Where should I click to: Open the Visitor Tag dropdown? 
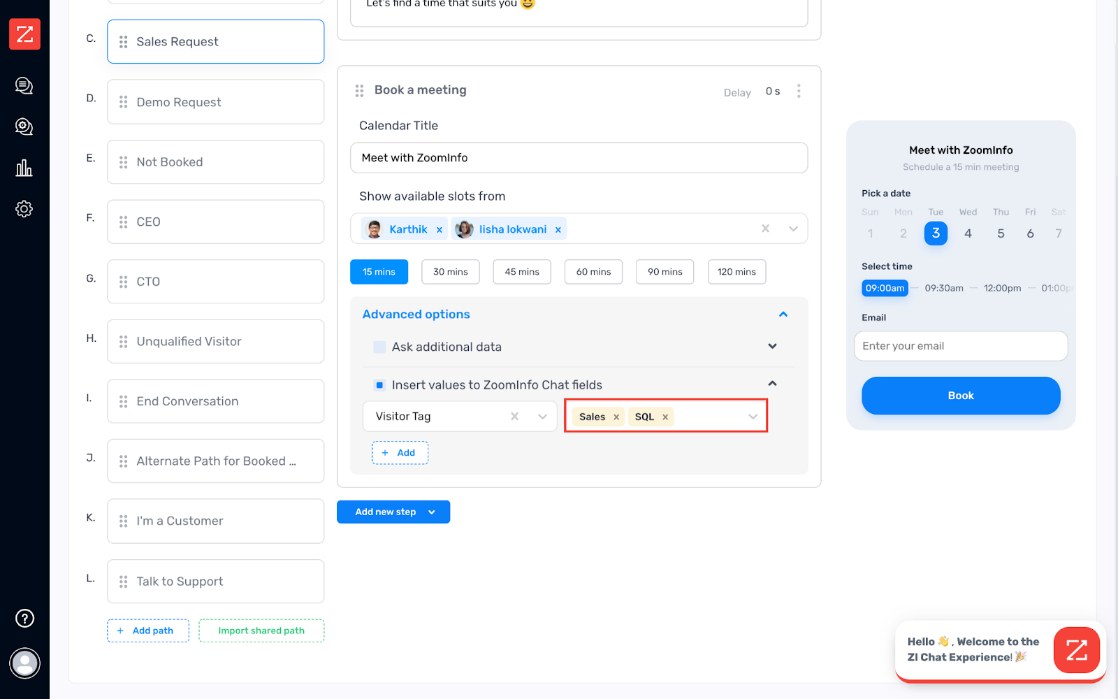click(542, 417)
